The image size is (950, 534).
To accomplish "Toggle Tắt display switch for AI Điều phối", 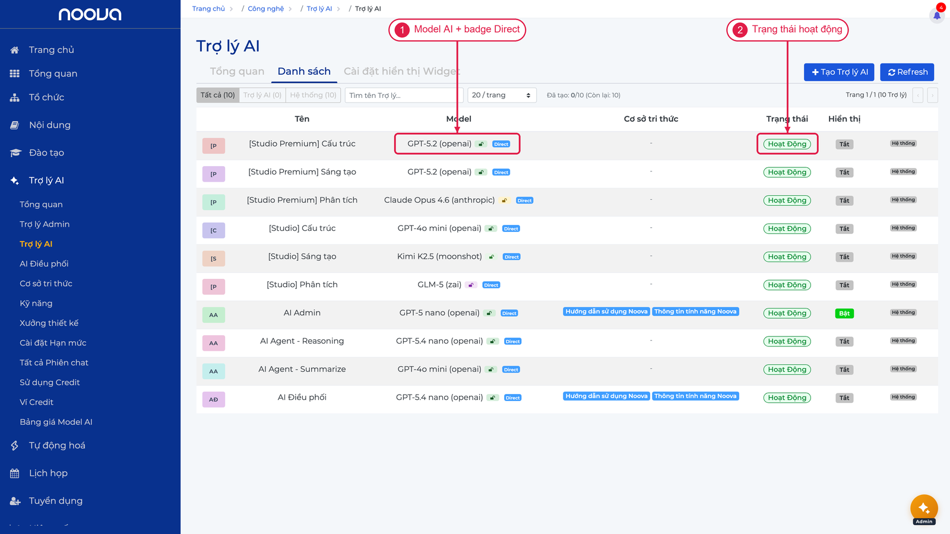I will pos(844,398).
